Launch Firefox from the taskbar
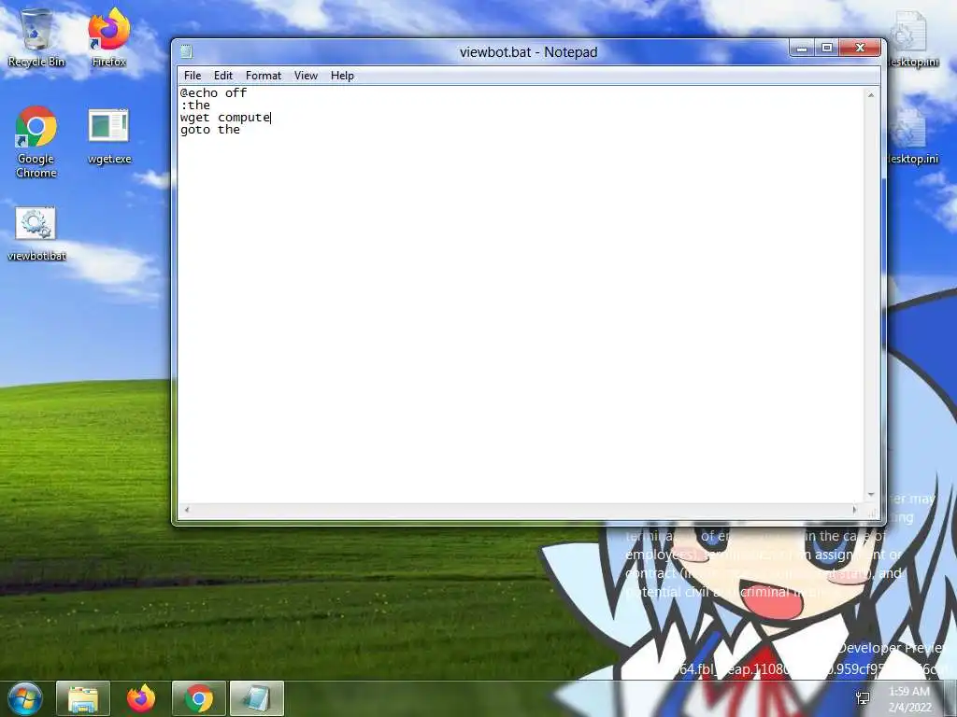Viewport: 957px width, 717px height. [x=141, y=698]
